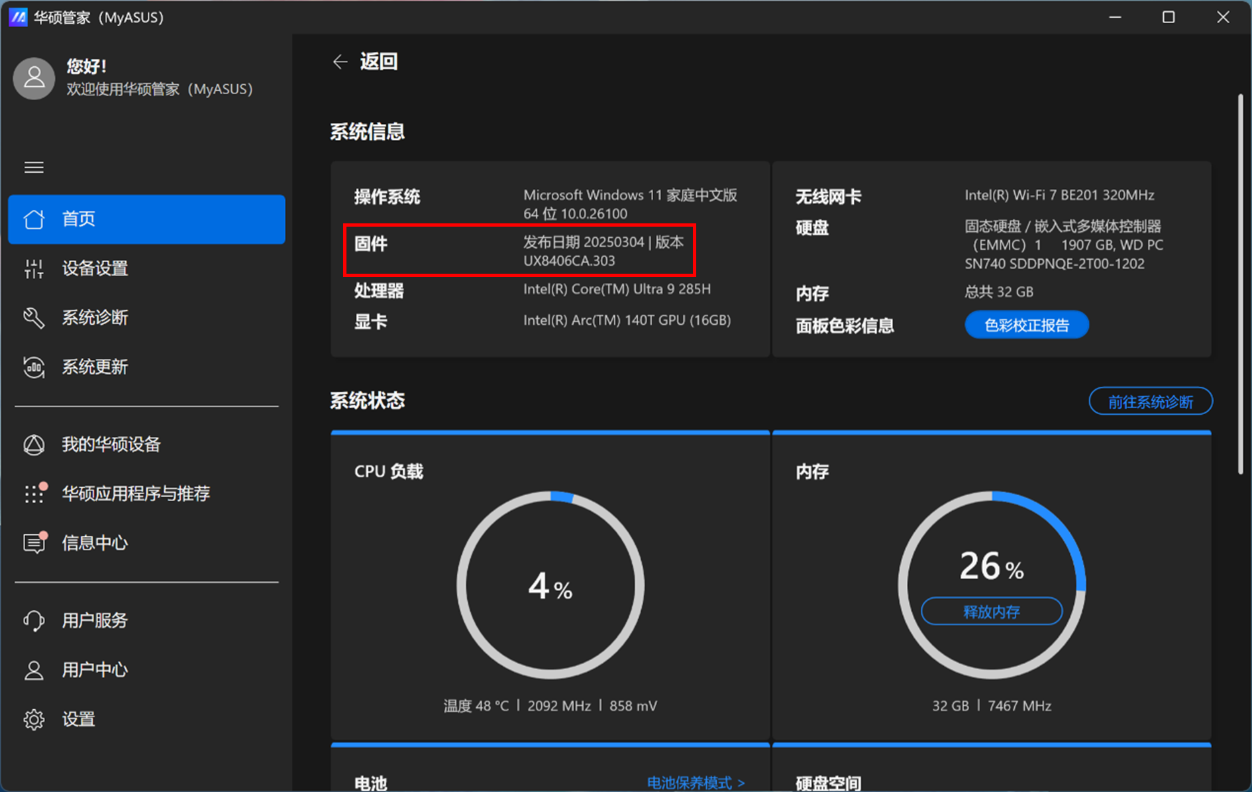This screenshot has height=792, width=1252.
Task: Click the refresh icon beside 系统更新
Action: (34, 367)
